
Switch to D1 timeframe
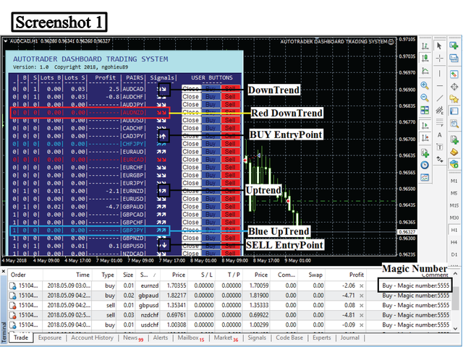[x=454, y=254]
